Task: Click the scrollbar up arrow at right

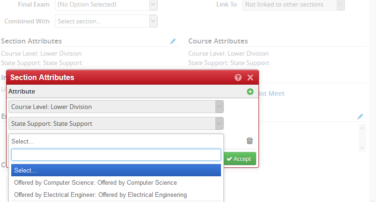Action: click(x=362, y=129)
